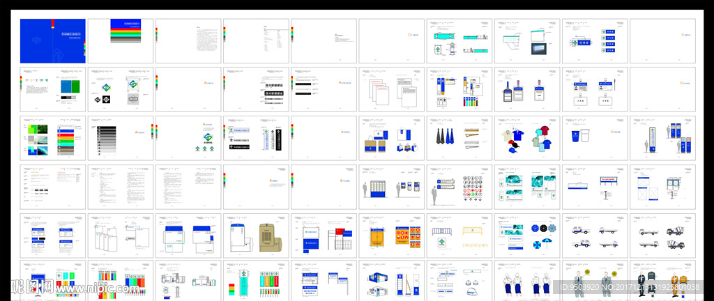Select the page with round safety symbol grid

(x=459, y=187)
